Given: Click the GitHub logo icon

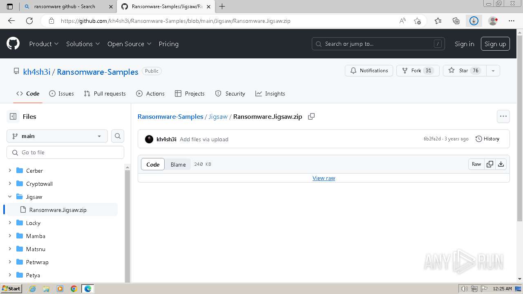Looking at the screenshot, I should tap(13, 44).
